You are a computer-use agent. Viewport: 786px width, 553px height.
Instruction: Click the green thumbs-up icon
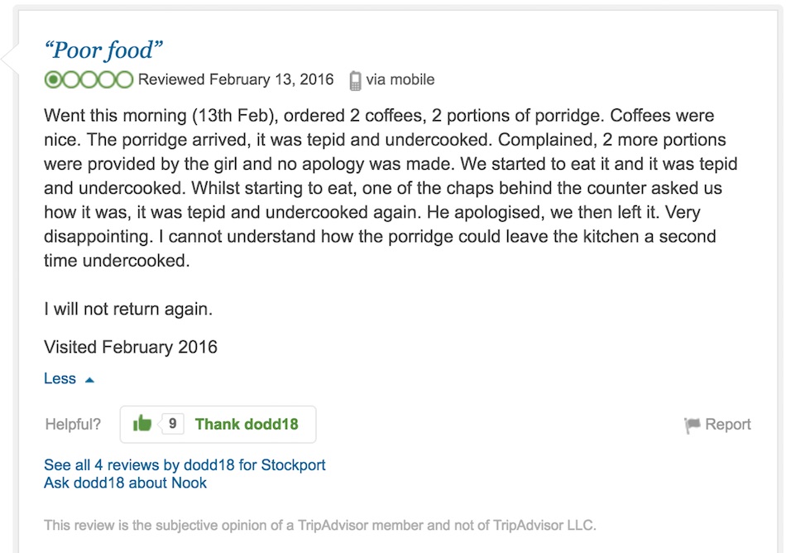[141, 424]
